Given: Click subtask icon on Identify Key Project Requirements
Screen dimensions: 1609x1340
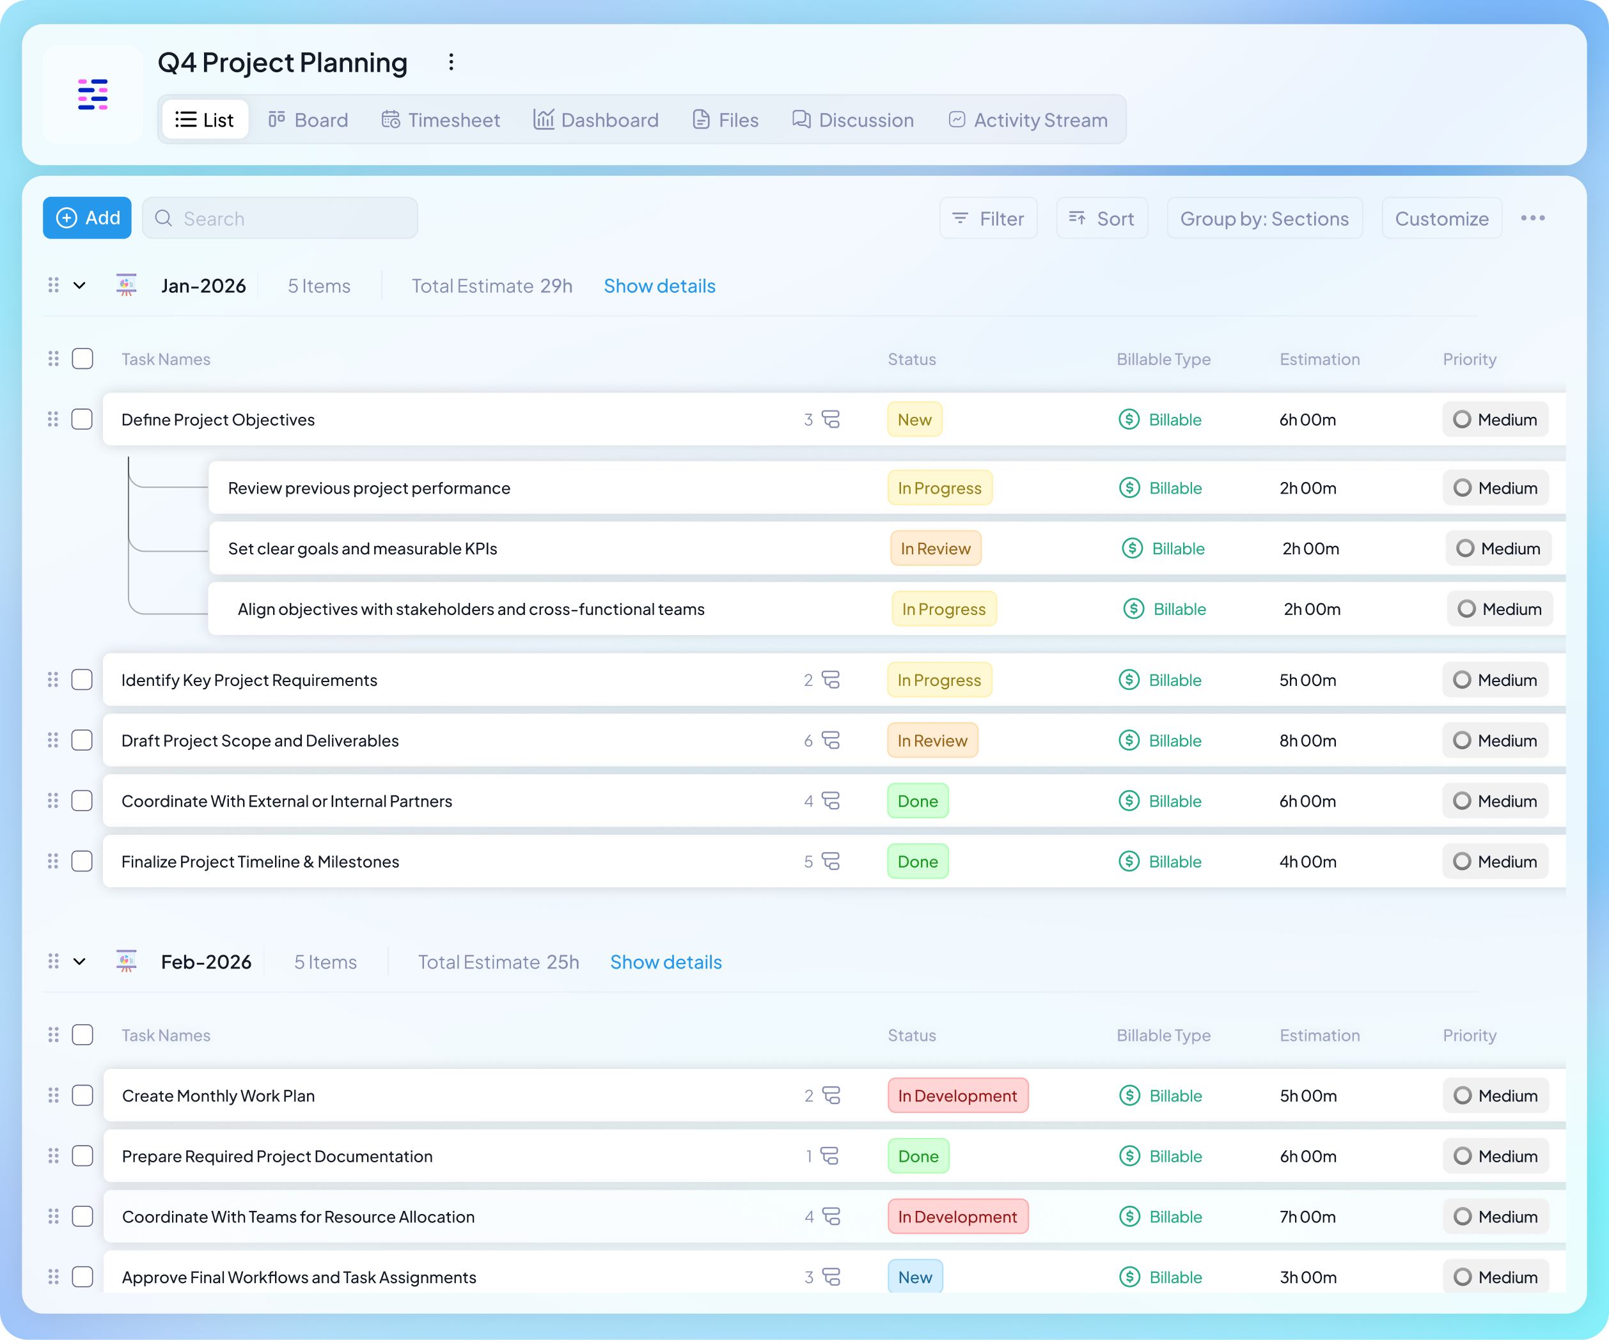Looking at the screenshot, I should [x=831, y=680].
